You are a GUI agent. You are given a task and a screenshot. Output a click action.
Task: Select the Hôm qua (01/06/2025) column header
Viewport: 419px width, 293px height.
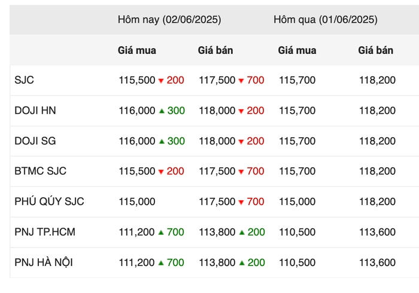point(326,20)
